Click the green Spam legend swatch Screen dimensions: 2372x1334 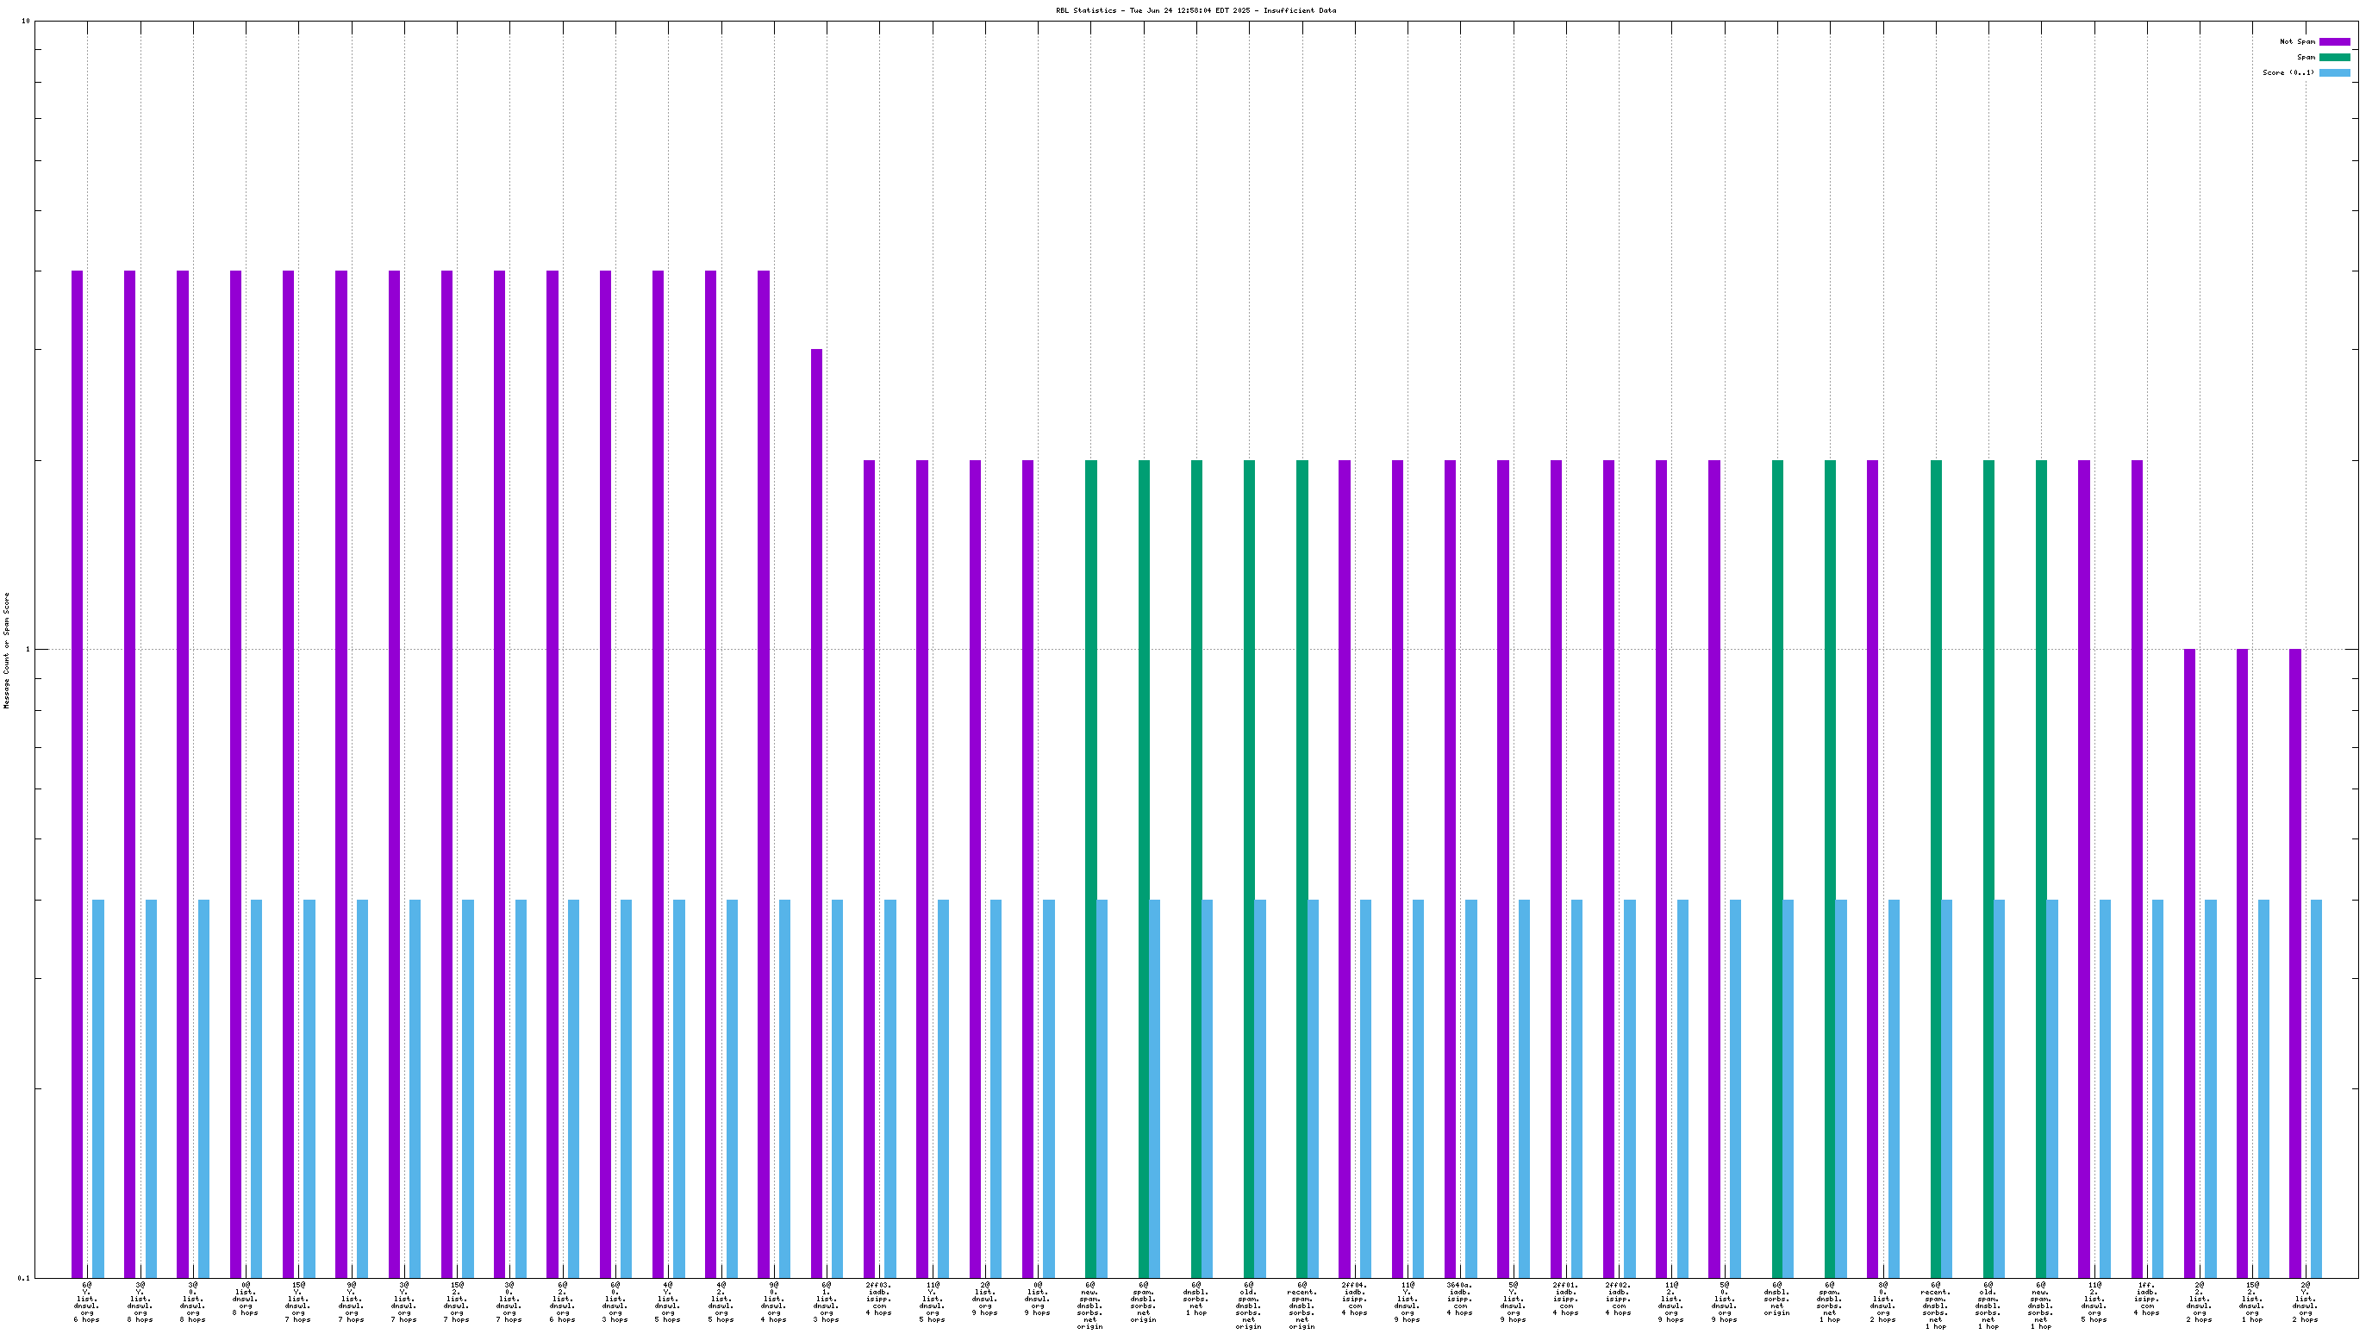pyautogui.click(x=2334, y=57)
